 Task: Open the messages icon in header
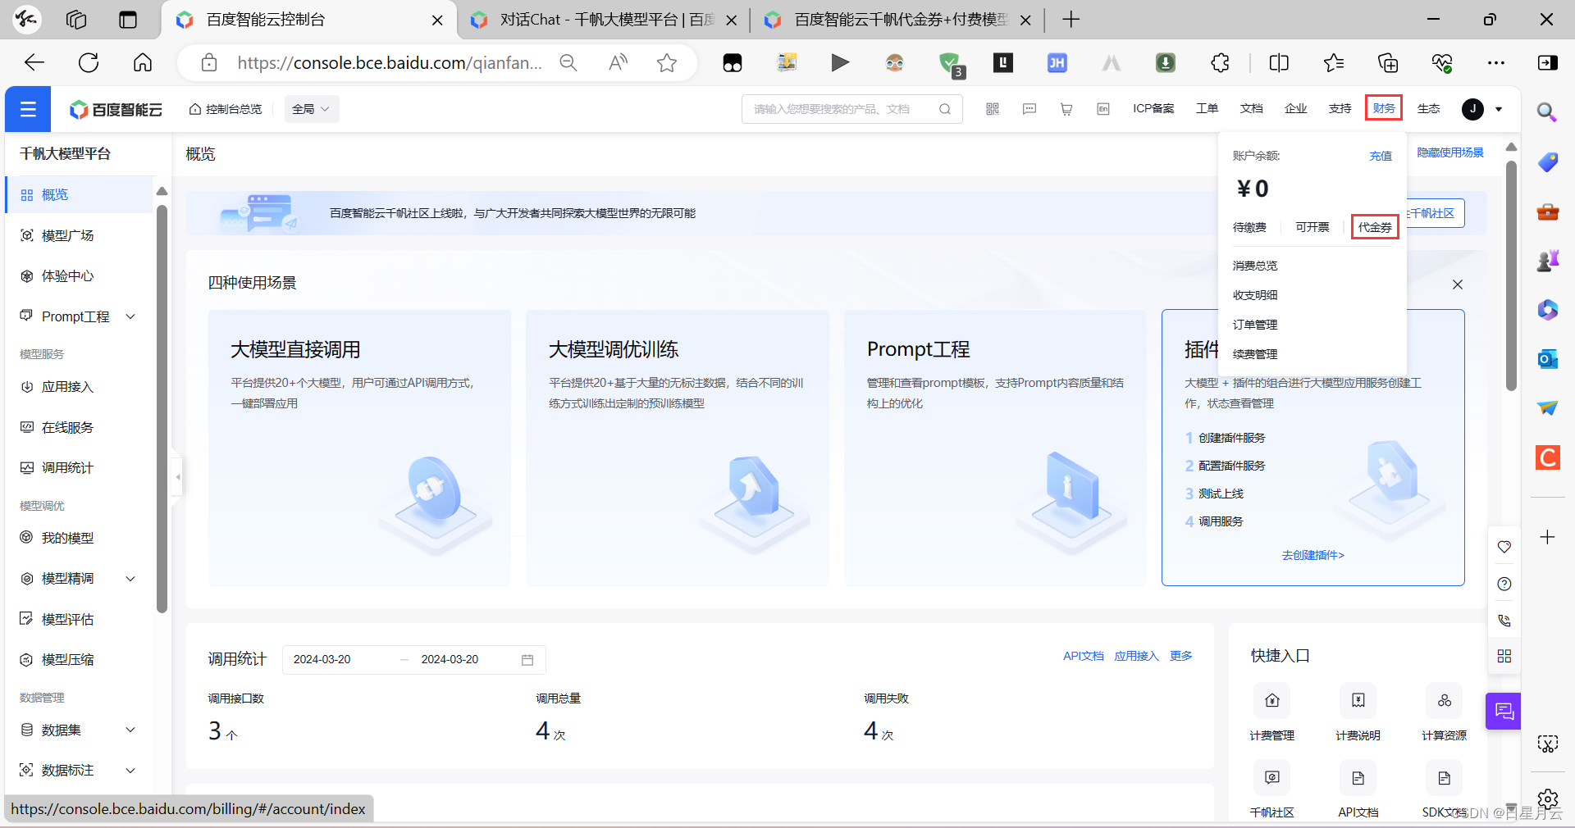[x=1029, y=109]
